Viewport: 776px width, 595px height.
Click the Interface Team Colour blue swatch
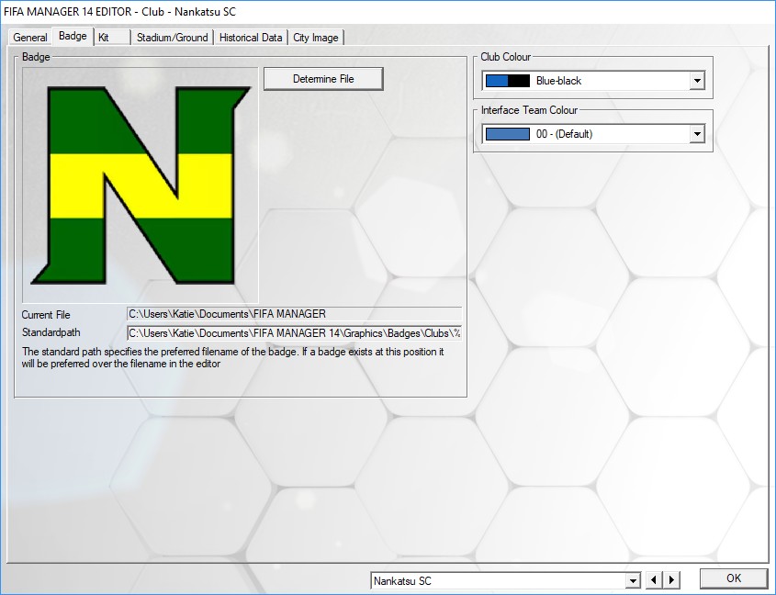tap(508, 134)
